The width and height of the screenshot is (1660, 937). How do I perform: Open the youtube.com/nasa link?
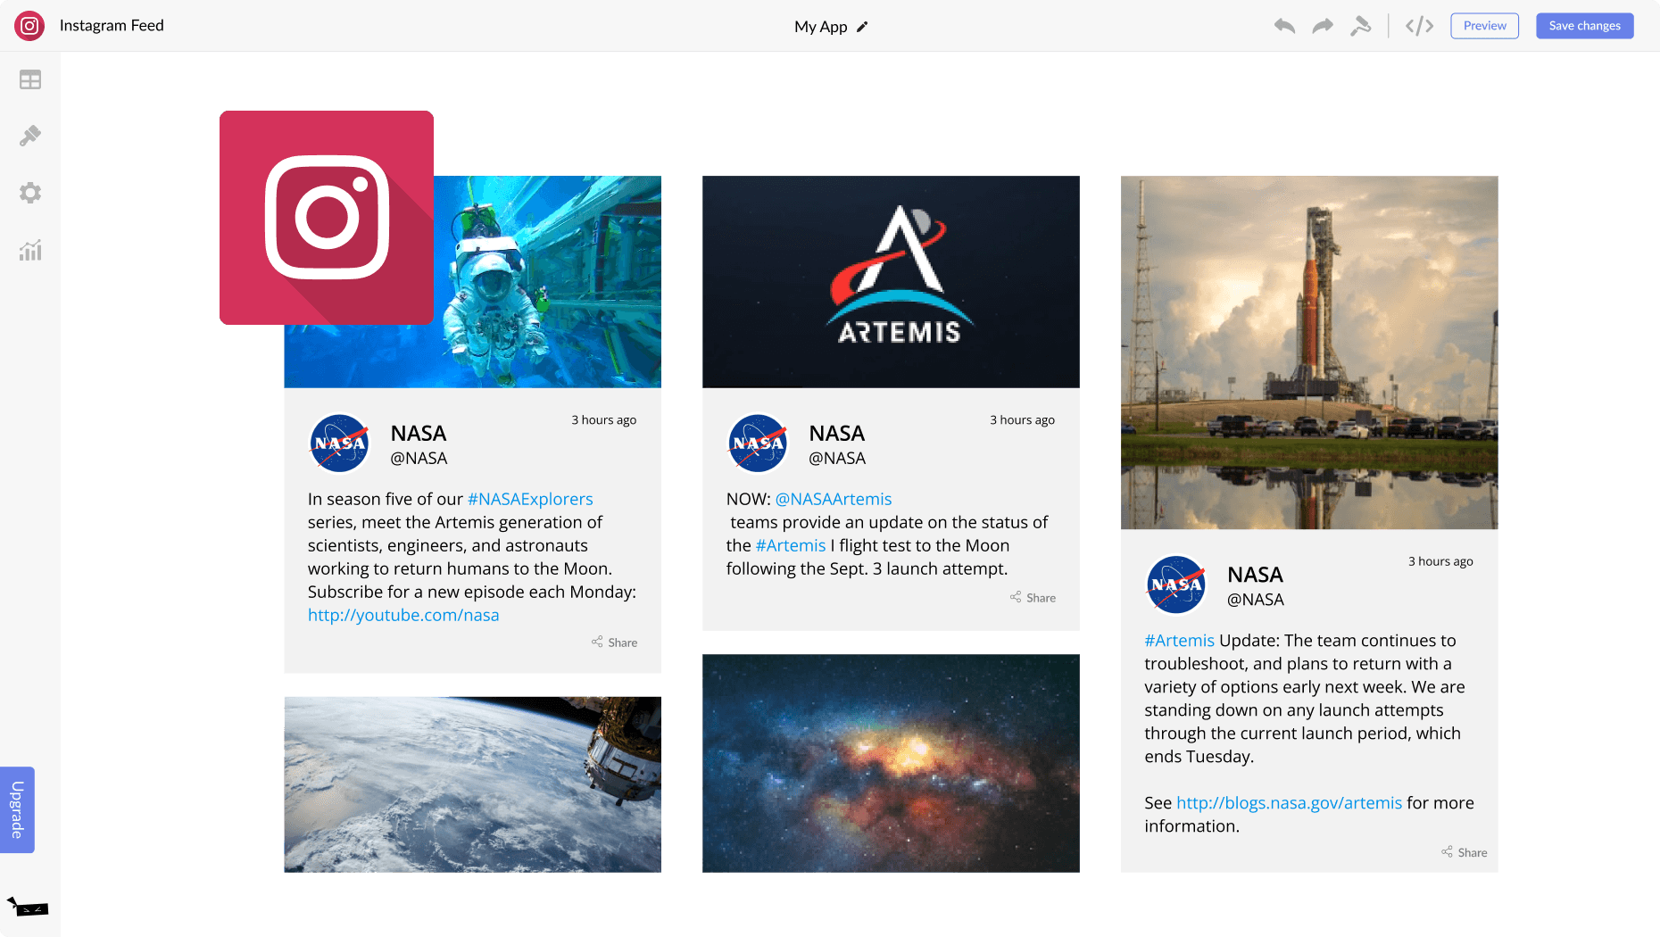pyautogui.click(x=403, y=615)
